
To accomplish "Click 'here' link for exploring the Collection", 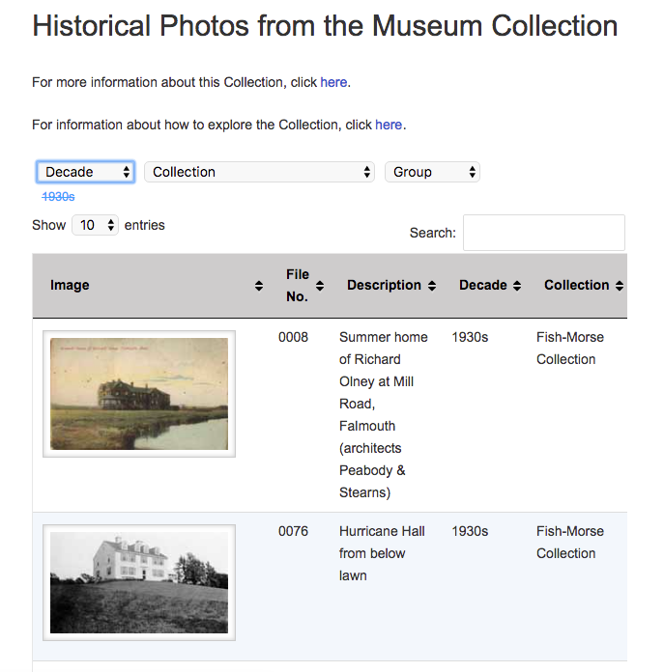I will click(x=389, y=125).
